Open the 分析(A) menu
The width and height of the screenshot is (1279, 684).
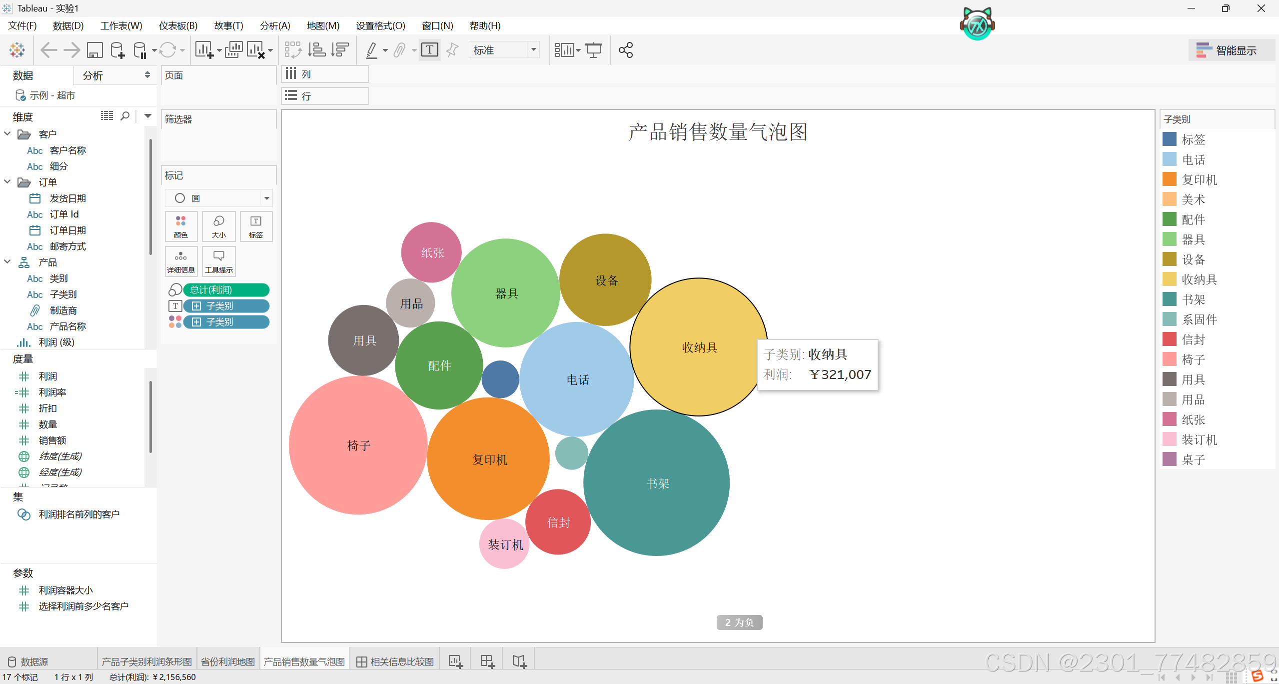(x=275, y=25)
